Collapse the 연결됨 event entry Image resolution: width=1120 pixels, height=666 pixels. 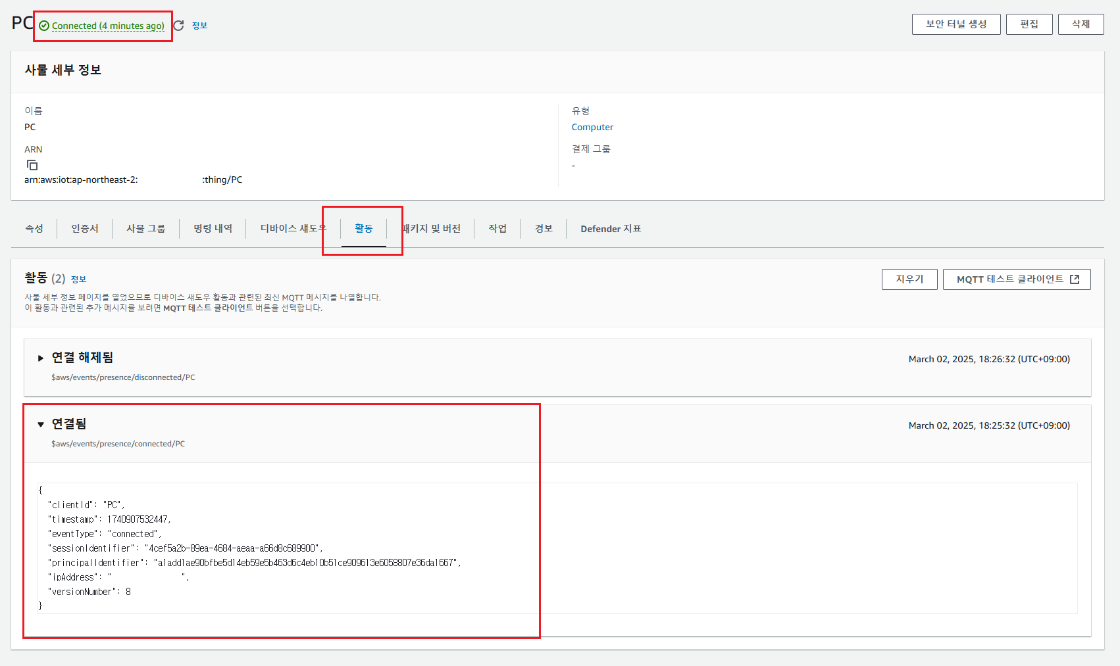click(x=41, y=425)
